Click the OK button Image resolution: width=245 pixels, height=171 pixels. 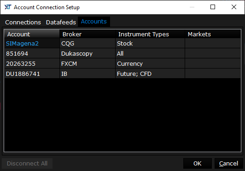[198, 163]
